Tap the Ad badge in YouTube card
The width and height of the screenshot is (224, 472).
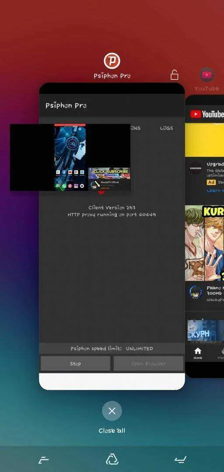(211, 182)
